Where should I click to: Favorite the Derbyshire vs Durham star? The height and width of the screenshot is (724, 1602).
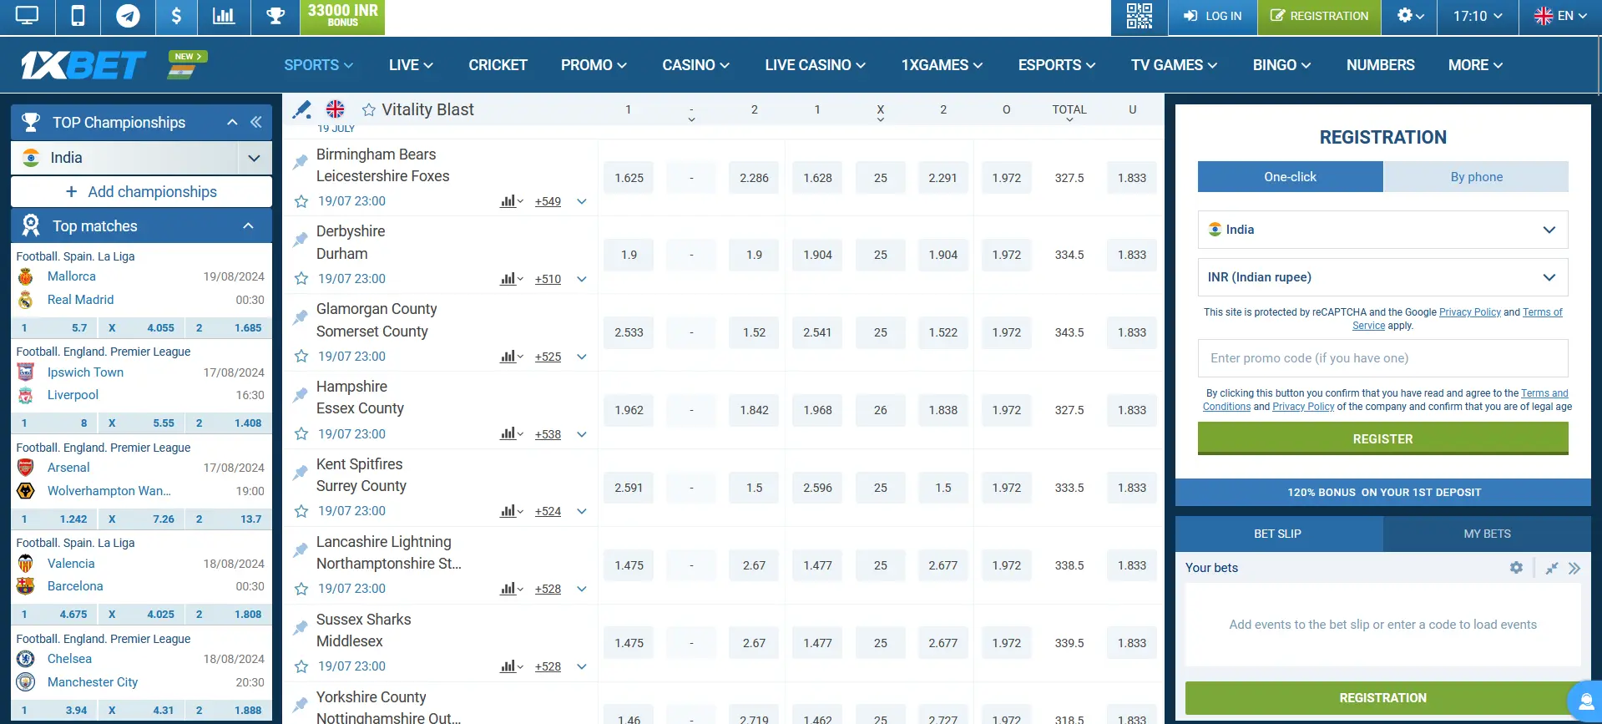click(x=301, y=279)
